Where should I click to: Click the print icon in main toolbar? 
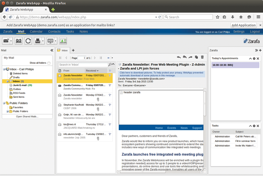click(38, 41)
